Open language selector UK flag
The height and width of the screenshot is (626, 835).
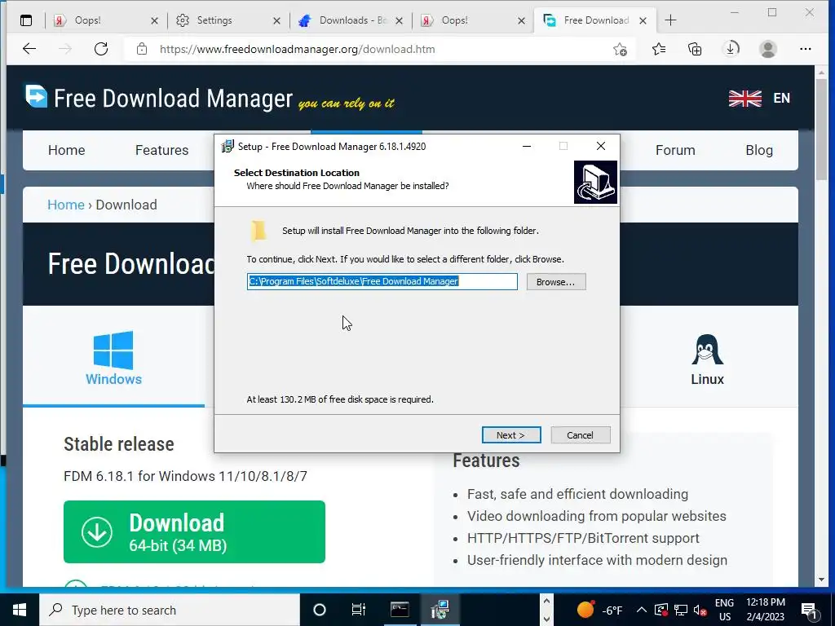click(745, 99)
